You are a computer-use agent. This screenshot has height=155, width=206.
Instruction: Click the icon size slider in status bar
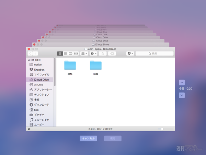pyautogui.click(x=166, y=129)
